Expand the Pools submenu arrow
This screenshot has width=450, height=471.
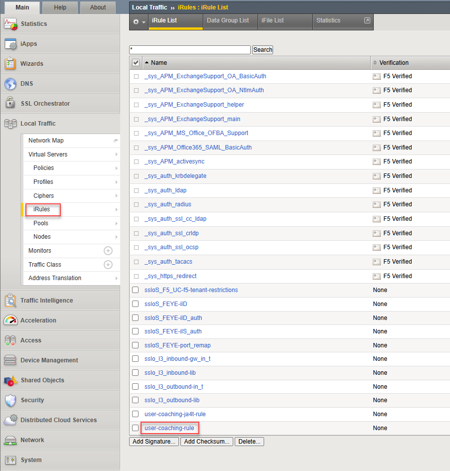pyautogui.click(x=116, y=223)
